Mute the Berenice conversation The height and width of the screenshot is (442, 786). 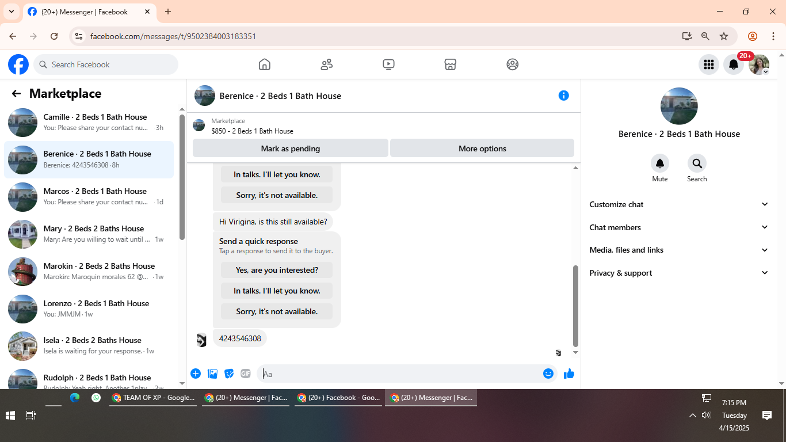click(660, 163)
